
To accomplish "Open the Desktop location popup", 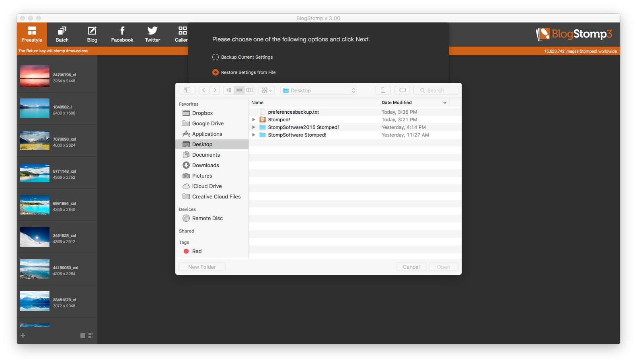I will [x=319, y=90].
